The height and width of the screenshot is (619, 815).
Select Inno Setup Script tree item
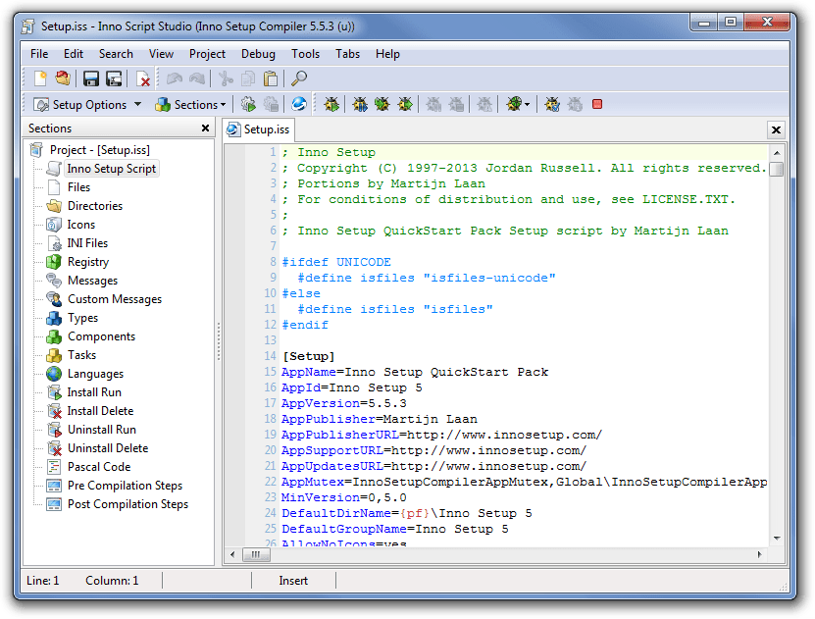(111, 169)
